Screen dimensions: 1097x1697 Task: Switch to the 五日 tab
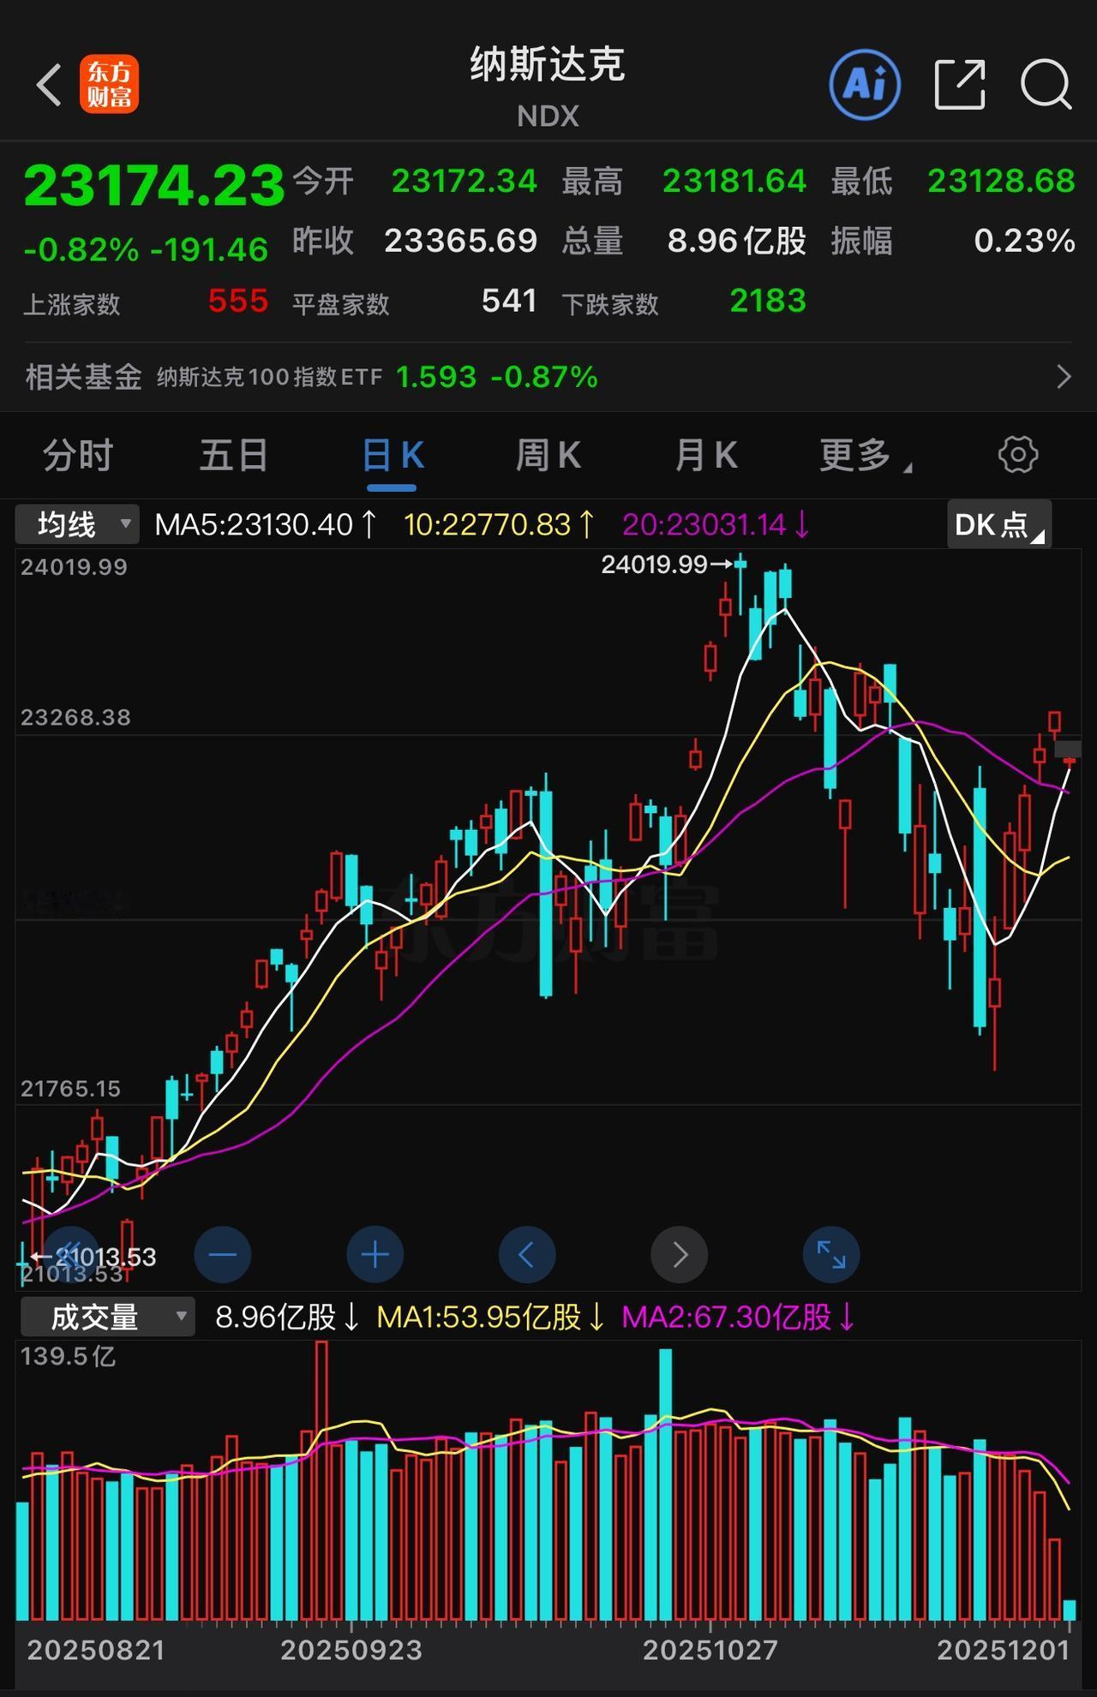pyautogui.click(x=234, y=455)
